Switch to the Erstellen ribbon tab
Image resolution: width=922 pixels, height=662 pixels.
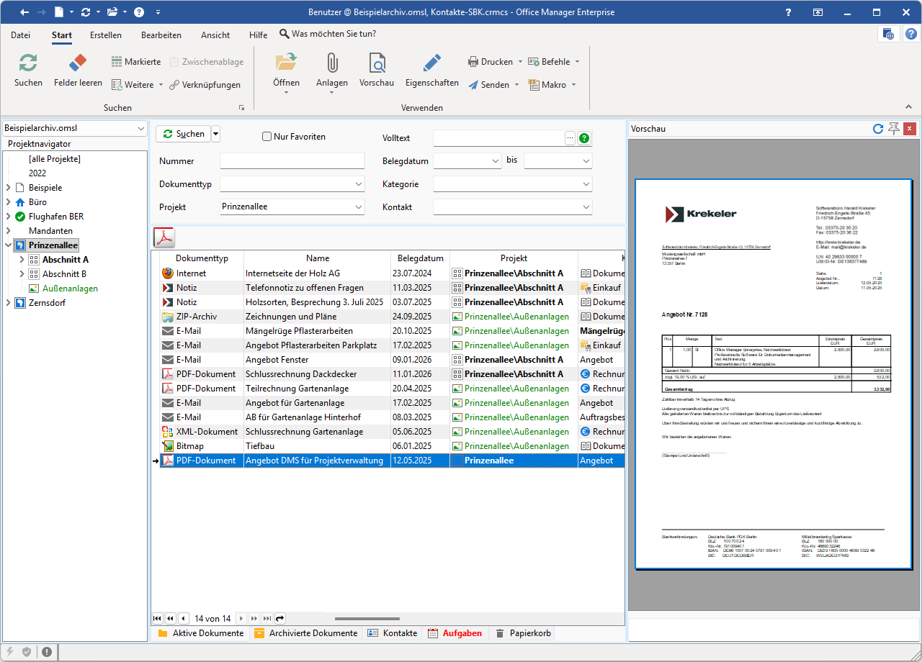[106, 35]
